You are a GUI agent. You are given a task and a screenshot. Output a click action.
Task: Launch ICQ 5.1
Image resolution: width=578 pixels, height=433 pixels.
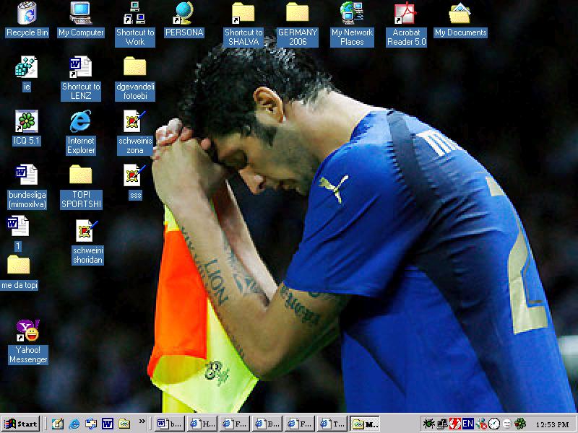(26, 121)
